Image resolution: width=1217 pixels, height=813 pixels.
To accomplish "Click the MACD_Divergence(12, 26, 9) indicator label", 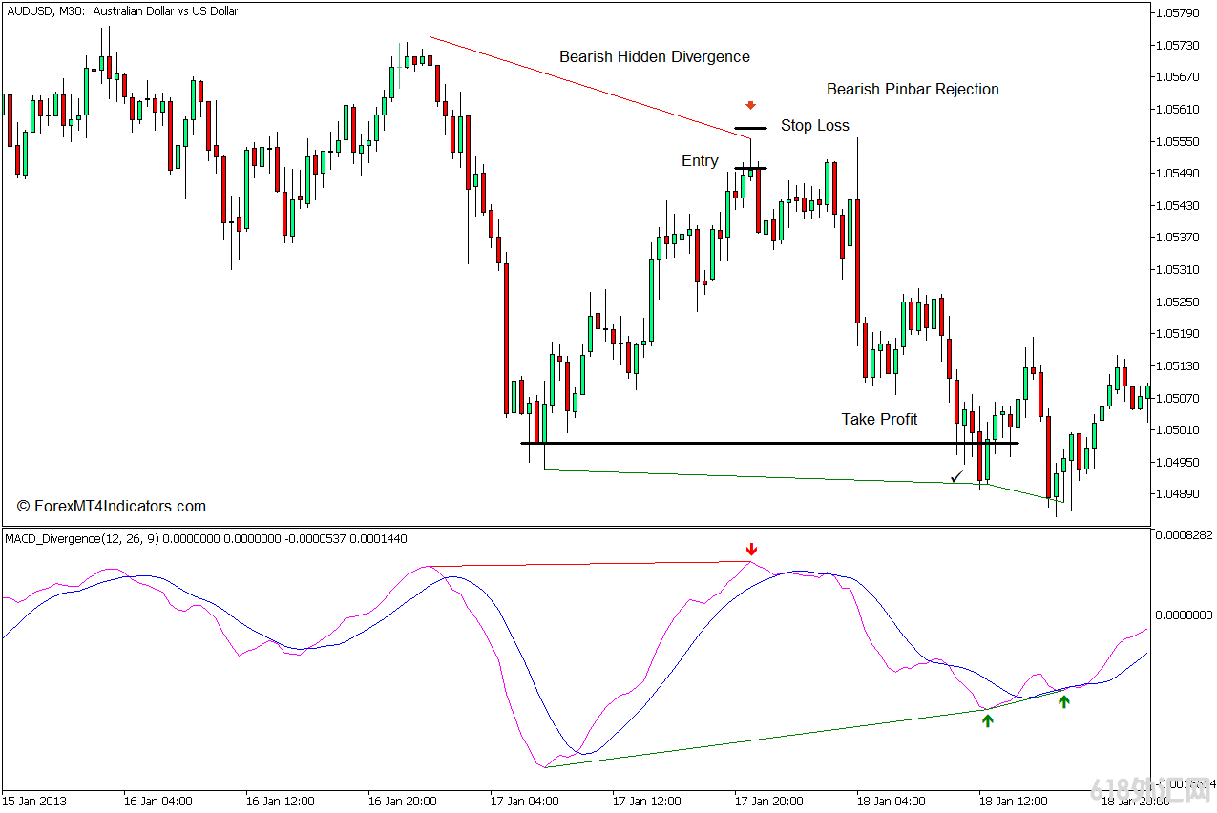I will click(83, 539).
